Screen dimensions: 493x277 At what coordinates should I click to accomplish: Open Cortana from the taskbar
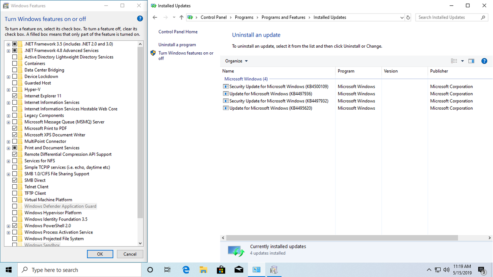tap(150, 270)
